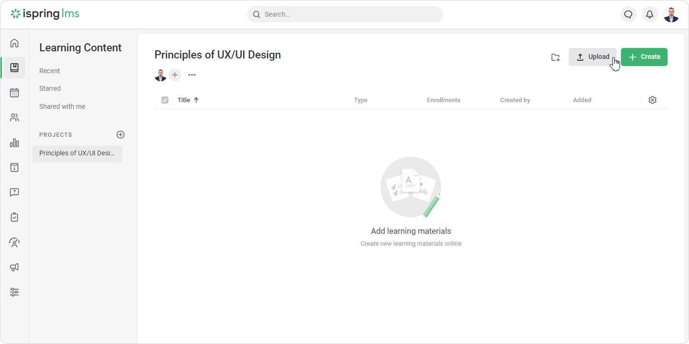Open Shared with me section
Viewport: 689px width, 344px height.
[x=62, y=106]
